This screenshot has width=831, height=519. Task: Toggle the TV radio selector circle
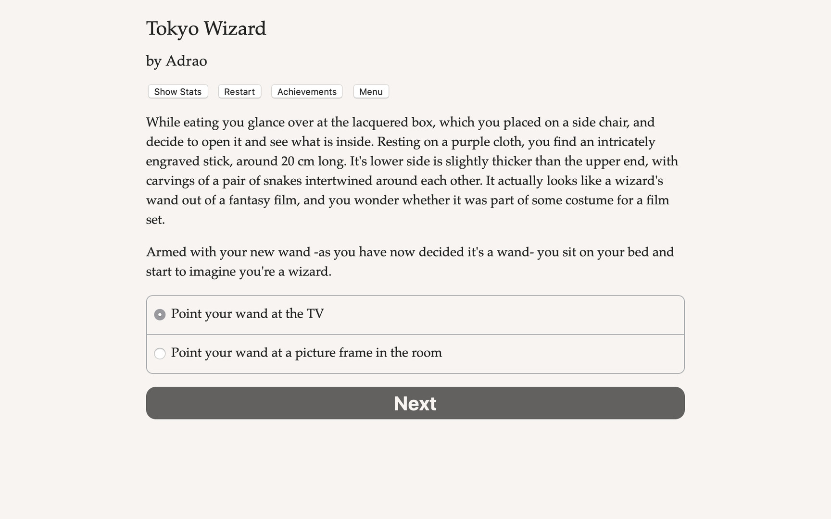click(160, 314)
